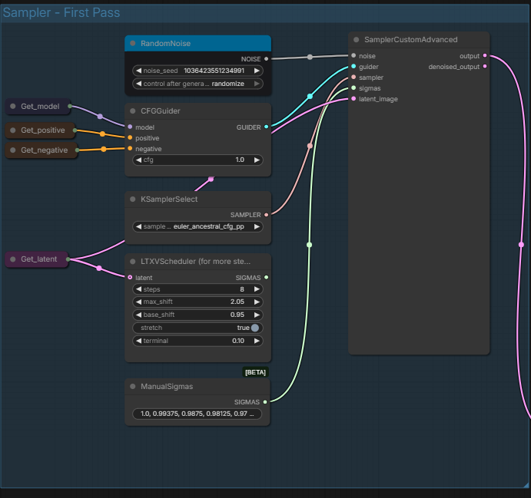Increase the steps value with right arrow
The width and height of the screenshot is (531, 498).
pyautogui.click(x=257, y=289)
